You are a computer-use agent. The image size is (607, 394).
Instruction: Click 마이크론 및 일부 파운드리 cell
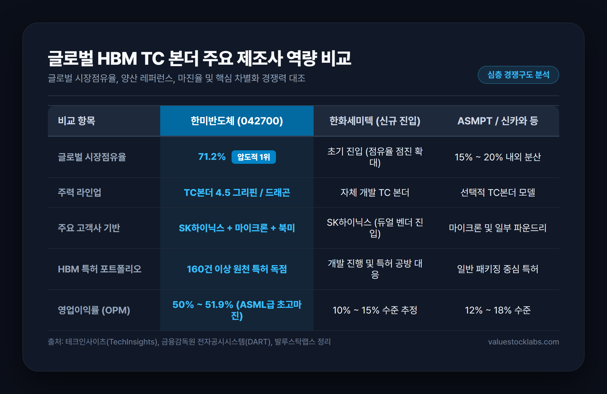498,228
